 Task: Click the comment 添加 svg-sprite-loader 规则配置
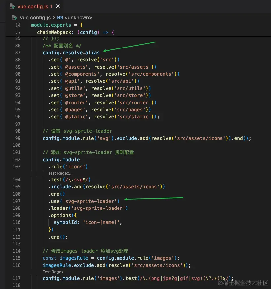(88, 152)
